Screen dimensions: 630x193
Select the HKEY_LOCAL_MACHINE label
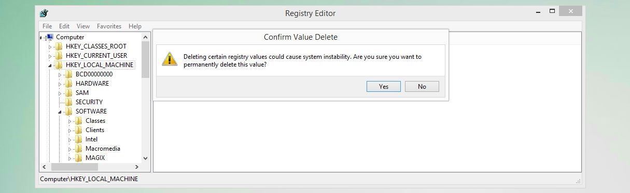pyautogui.click(x=100, y=65)
